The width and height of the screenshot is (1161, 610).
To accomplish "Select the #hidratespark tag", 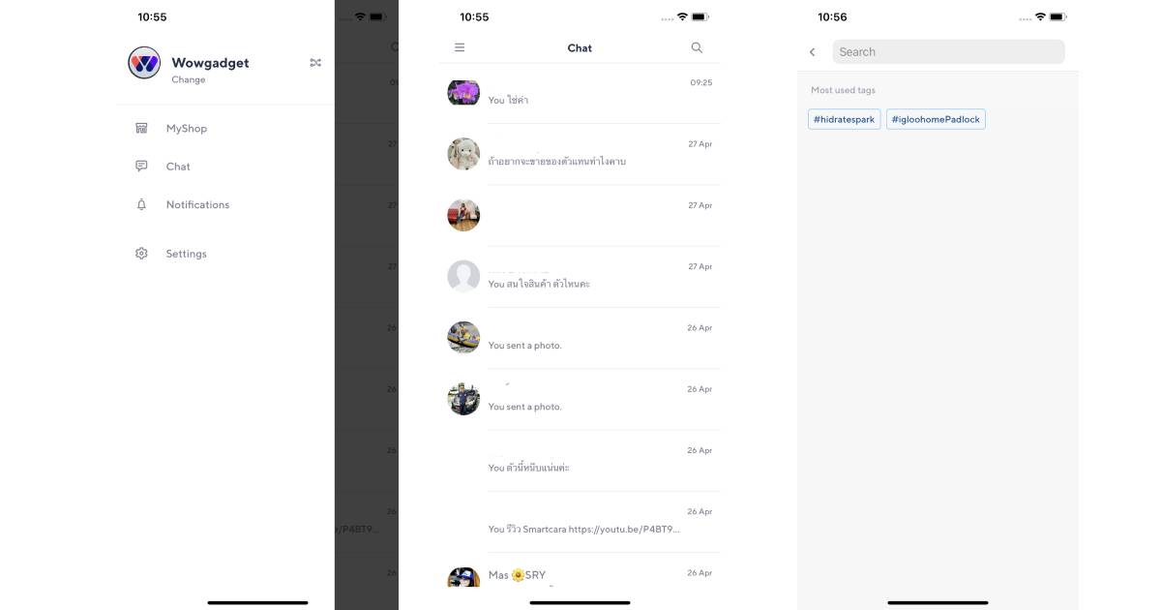I will click(845, 119).
